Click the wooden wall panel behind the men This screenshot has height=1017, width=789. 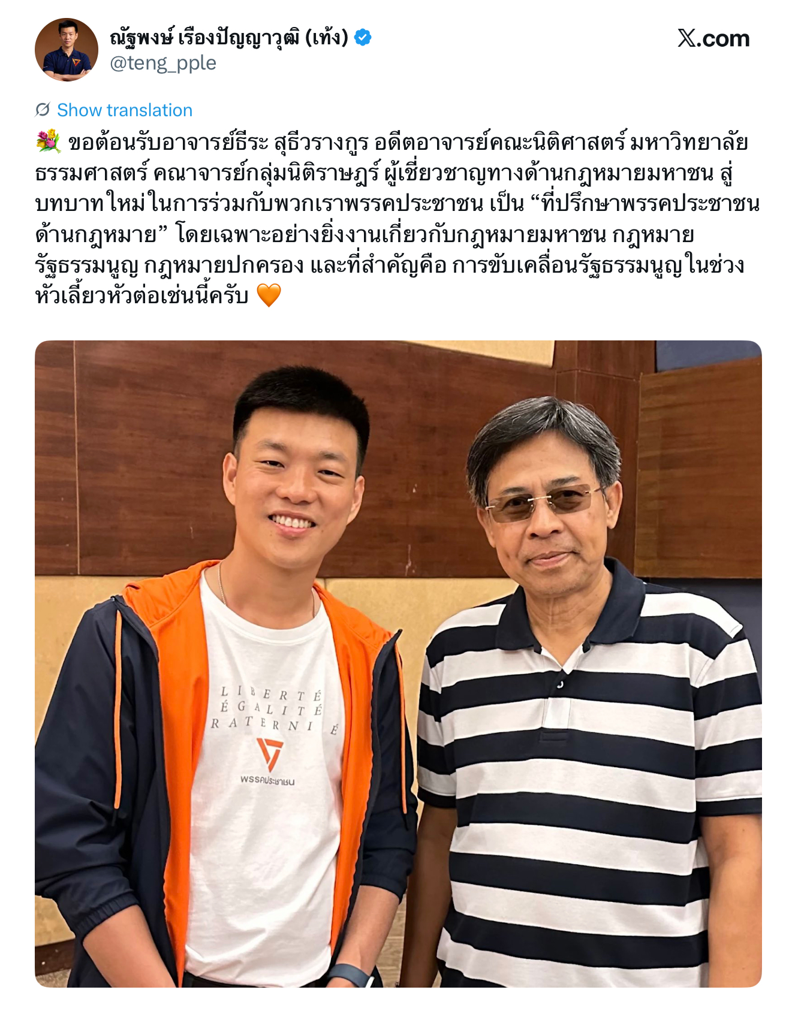(150, 455)
